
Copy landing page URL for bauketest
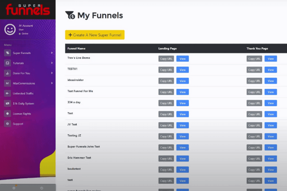click(x=166, y=170)
